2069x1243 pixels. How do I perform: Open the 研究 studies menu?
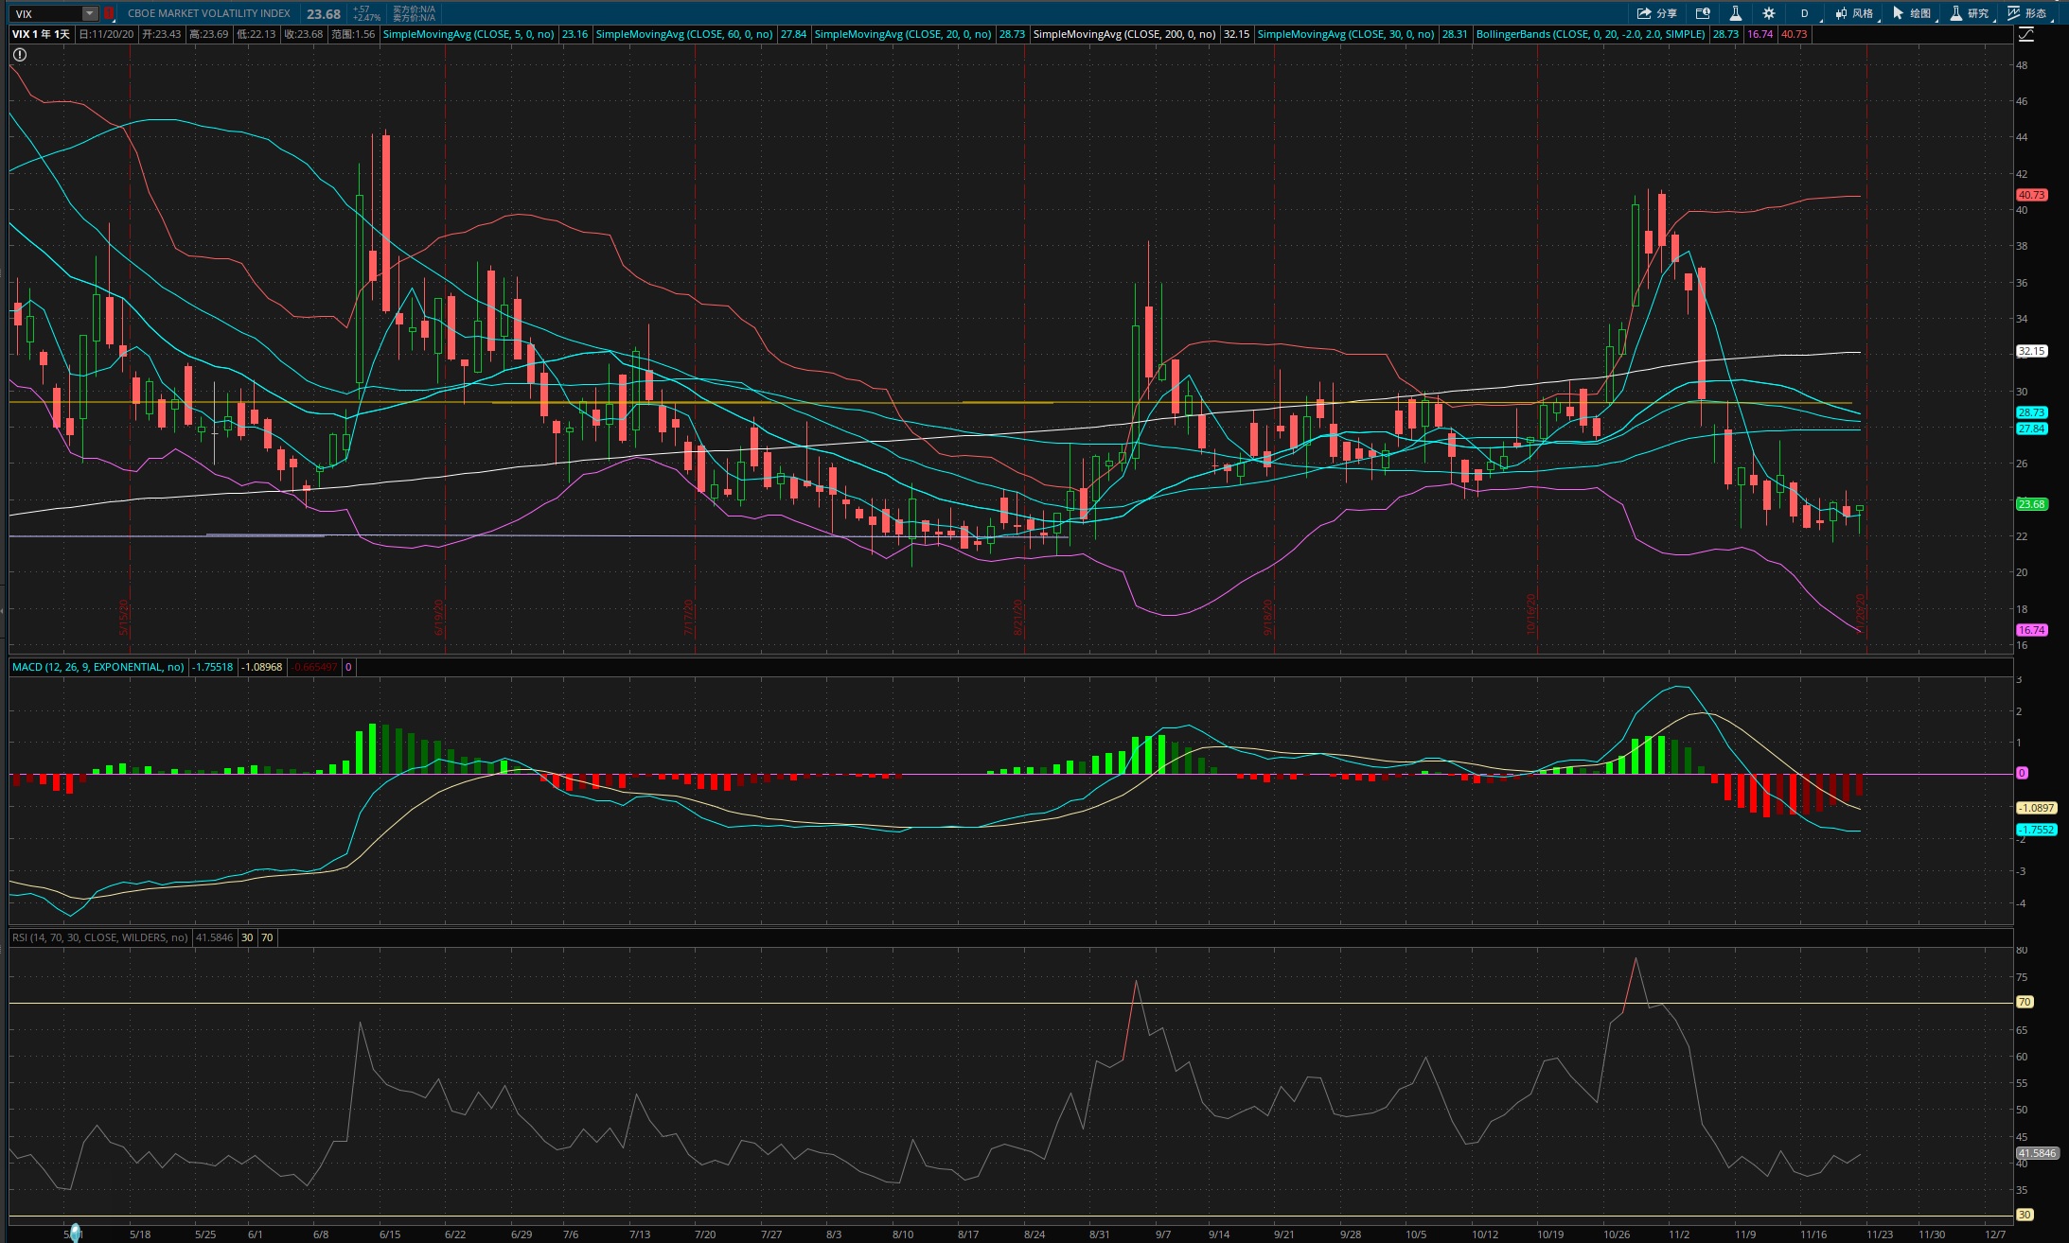click(1970, 13)
